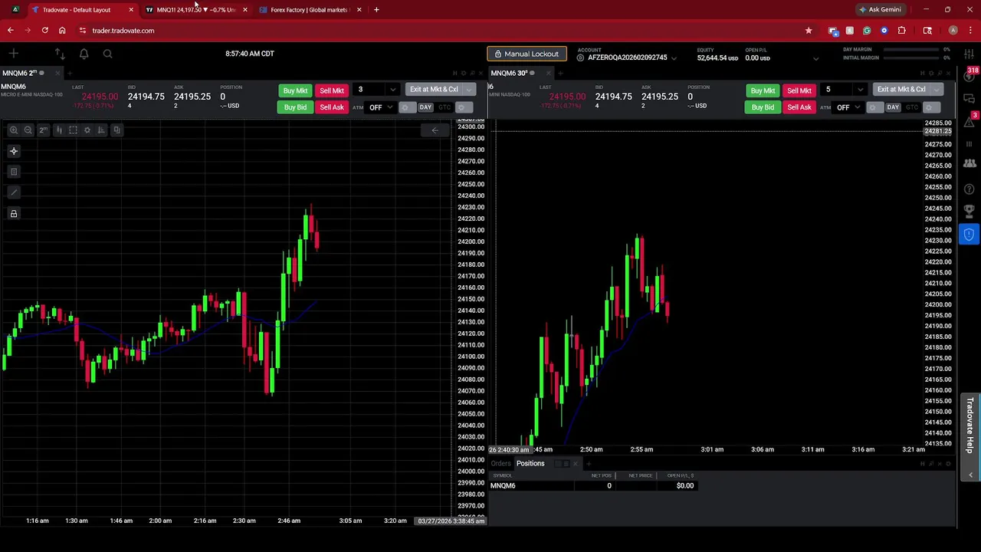981x552 pixels.
Task: Click the Initial Margin progress bar
Action: click(912, 58)
